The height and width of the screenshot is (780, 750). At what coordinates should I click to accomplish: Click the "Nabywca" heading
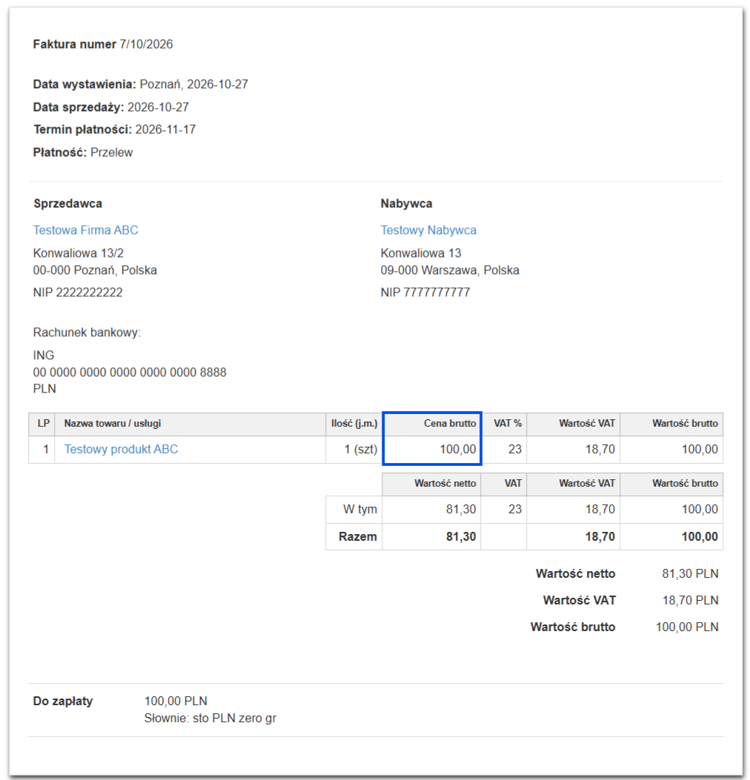click(406, 204)
